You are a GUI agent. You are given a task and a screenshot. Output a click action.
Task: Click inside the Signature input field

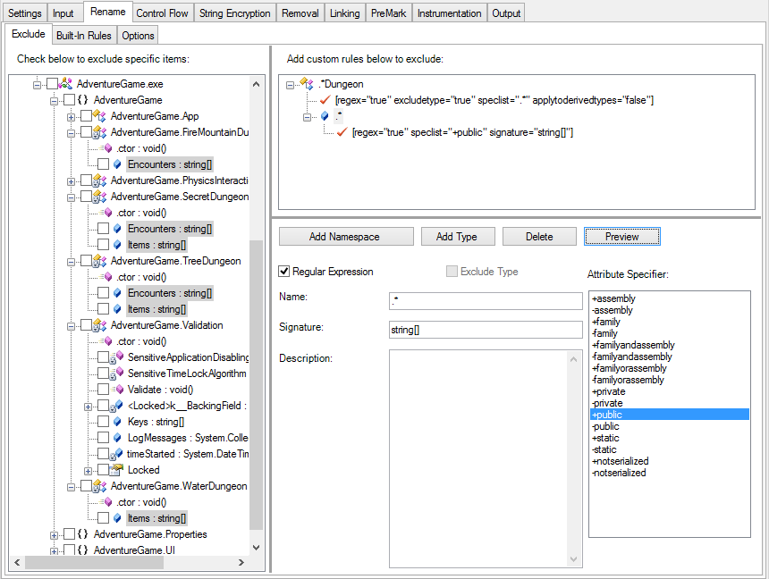485,329
